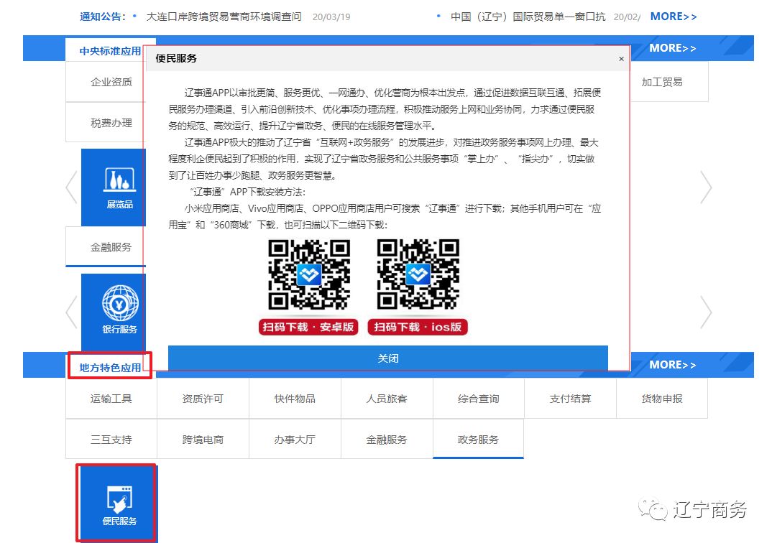
Task: Click right arrow of the 展览品 carousel row
Action: click(x=706, y=187)
